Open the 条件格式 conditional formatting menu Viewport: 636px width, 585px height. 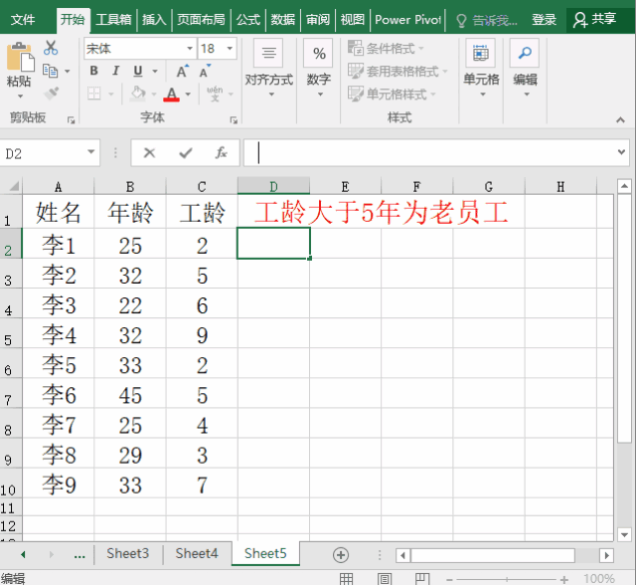[387, 49]
